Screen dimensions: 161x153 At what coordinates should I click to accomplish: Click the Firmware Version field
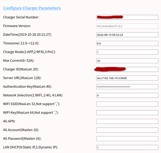click(127, 26)
